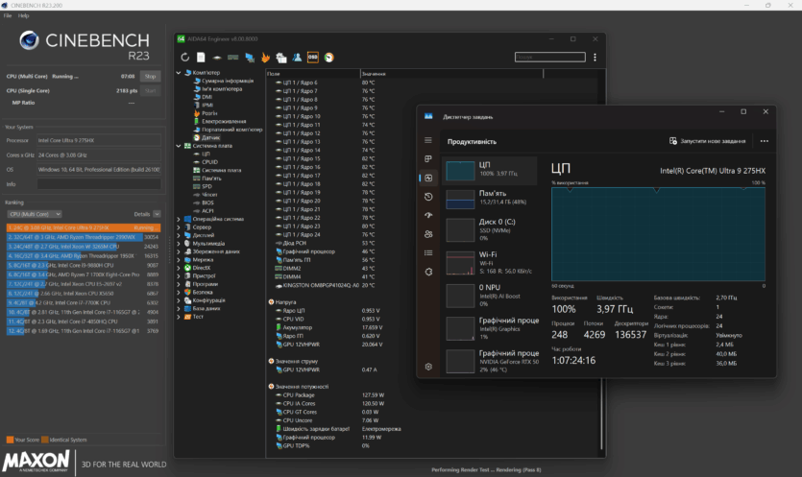Click the AIDA64 refresh toolbar icon

coord(185,58)
